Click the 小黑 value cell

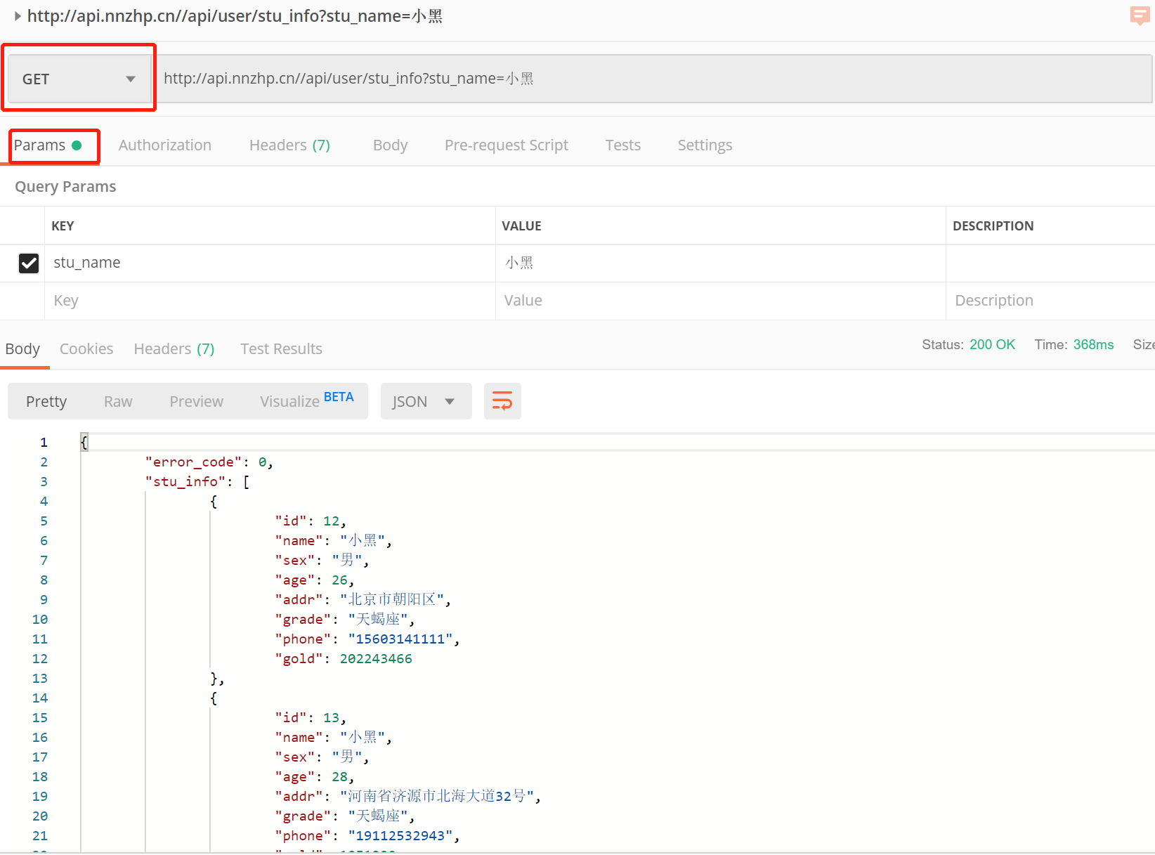721,263
